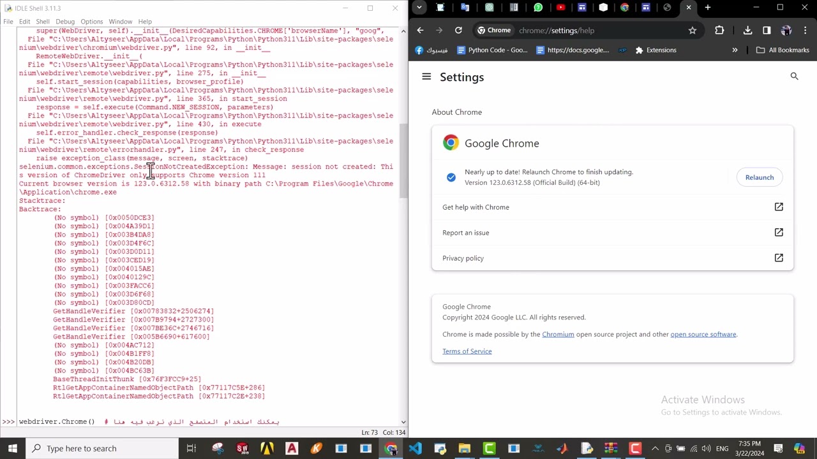Open AutoCAD from the taskbar
This screenshot has height=459, width=817.
[292, 448]
